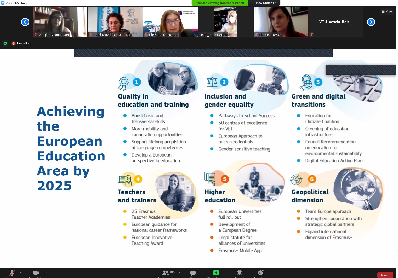Image resolution: width=398 pixels, height=278 pixels.
Task: Expand the video options caret beside the camera
Action: tap(46, 273)
